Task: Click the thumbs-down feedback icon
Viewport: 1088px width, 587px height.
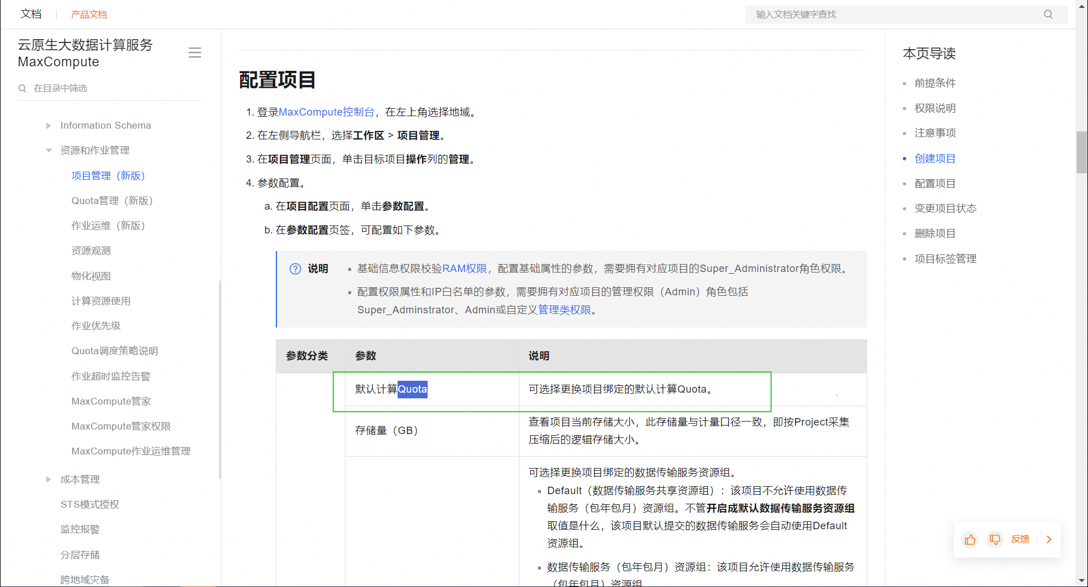Action: click(995, 539)
